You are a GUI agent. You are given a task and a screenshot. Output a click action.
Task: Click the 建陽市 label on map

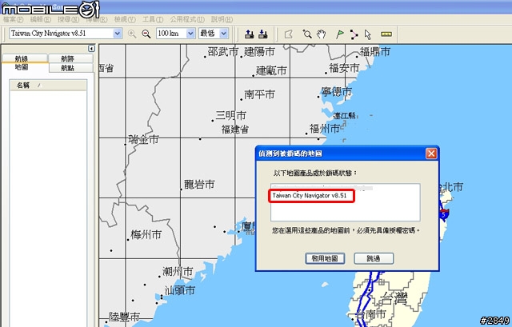pos(259,51)
